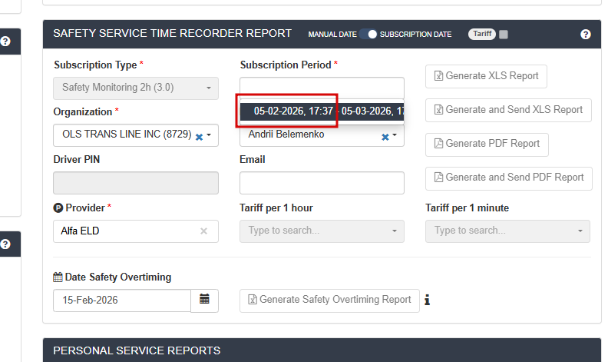Expand the Andrii Belemenko dropdown arrow

(395, 135)
